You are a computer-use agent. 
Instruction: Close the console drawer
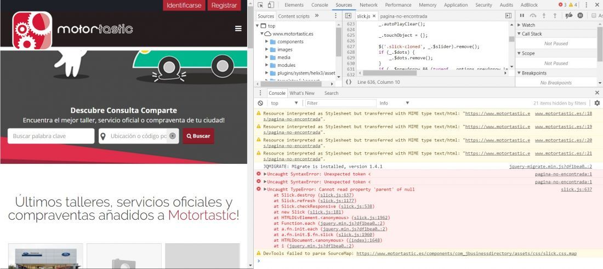click(597, 93)
